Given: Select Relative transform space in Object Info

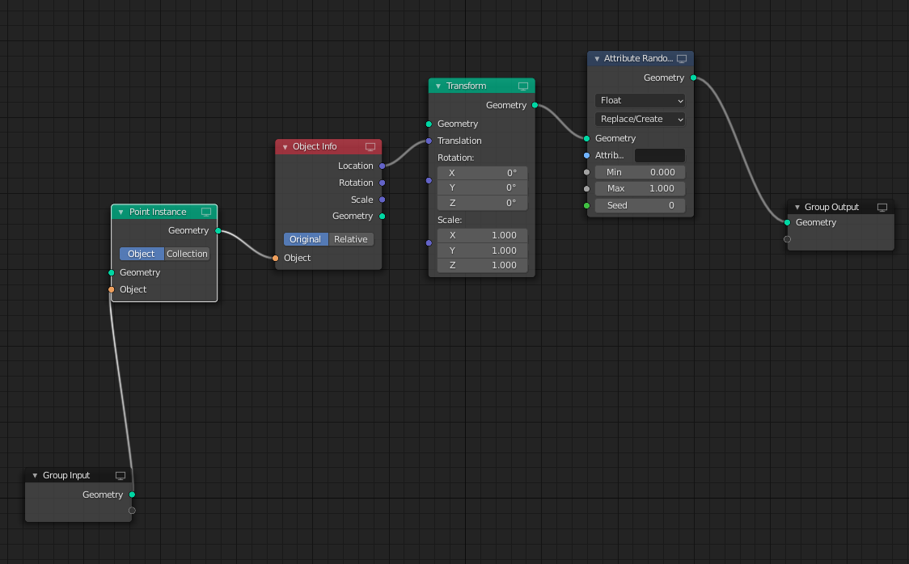Looking at the screenshot, I should click(351, 239).
